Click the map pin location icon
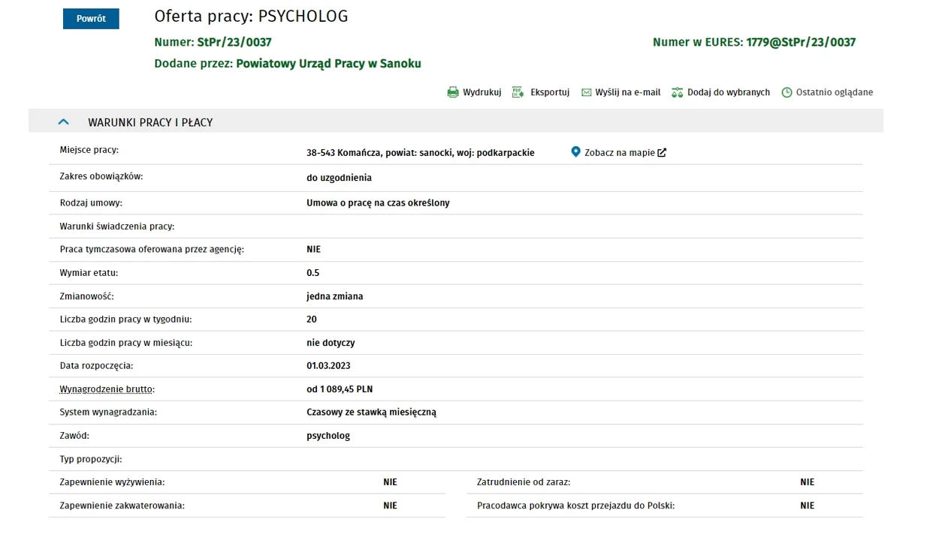Viewport: 936px width, 540px height. (575, 152)
